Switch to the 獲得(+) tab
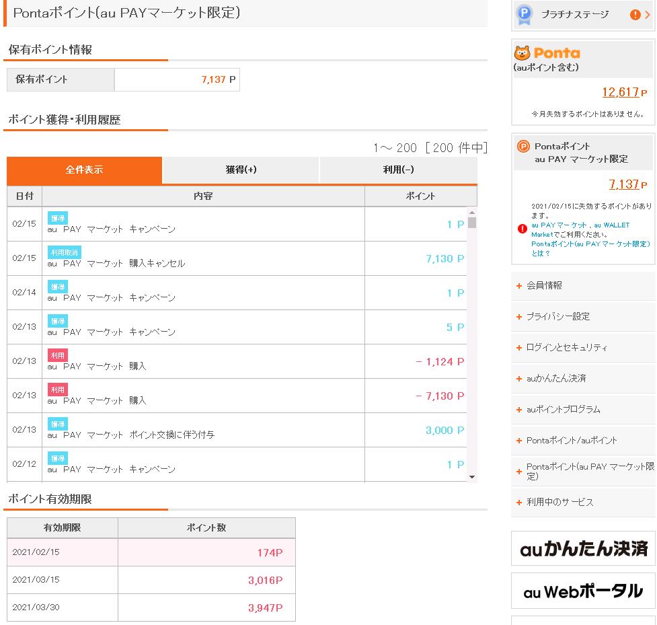Image resolution: width=657 pixels, height=625 pixels. point(241,170)
